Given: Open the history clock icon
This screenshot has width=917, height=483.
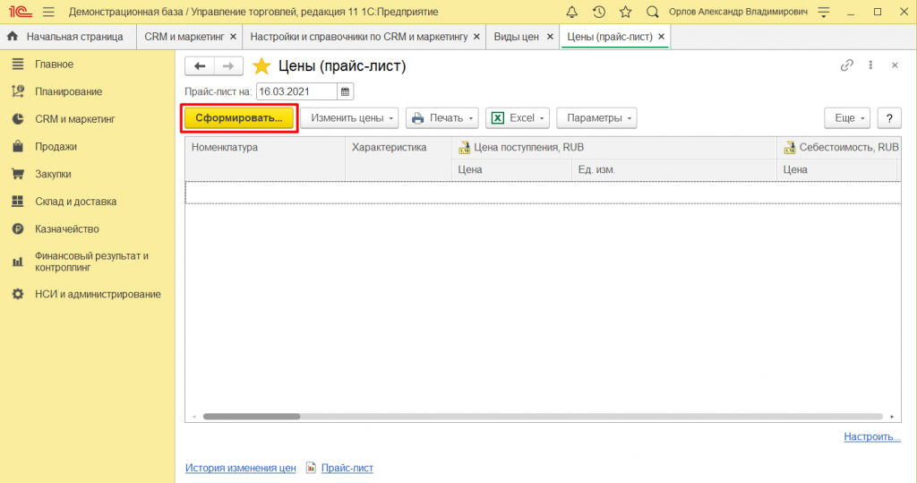Looking at the screenshot, I should 599,12.
